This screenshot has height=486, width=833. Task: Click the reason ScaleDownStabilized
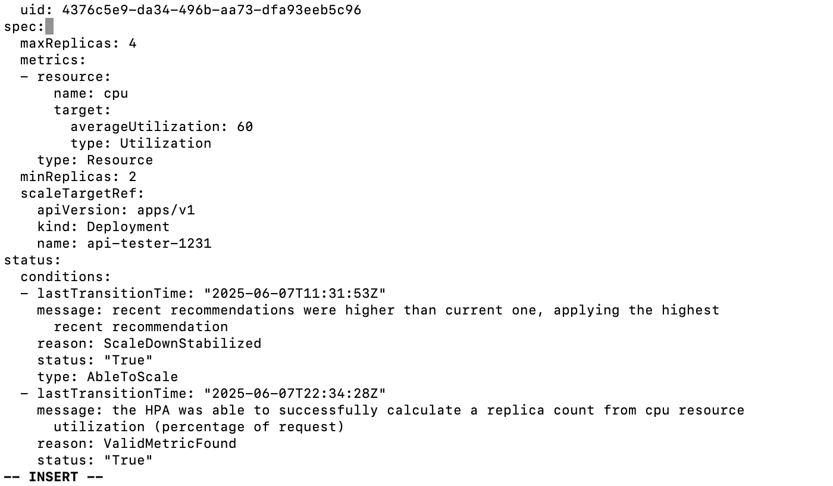coord(183,344)
